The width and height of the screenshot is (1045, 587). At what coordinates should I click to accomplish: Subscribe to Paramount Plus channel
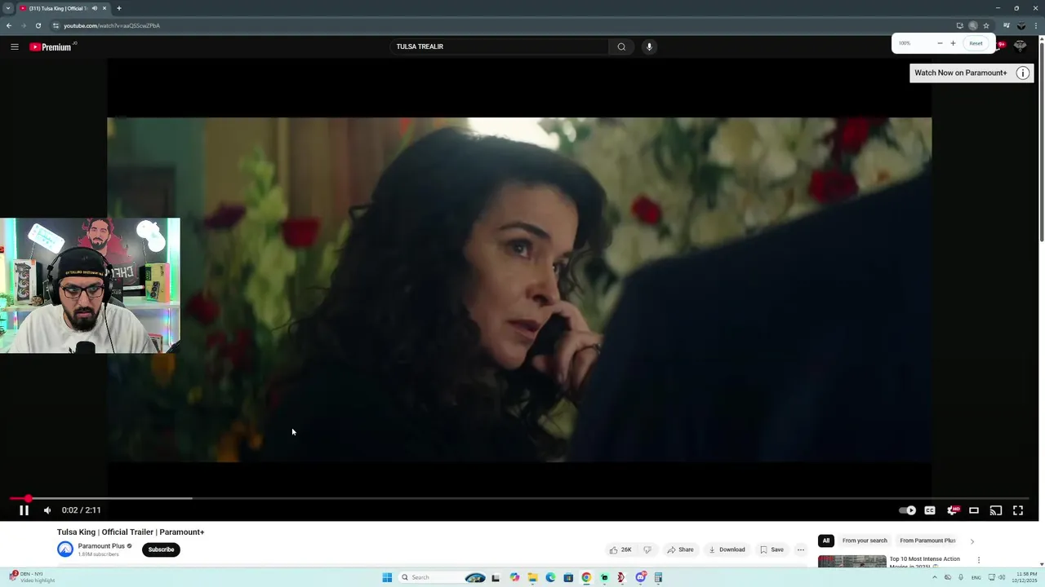pyautogui.click(x=161, y=549)
